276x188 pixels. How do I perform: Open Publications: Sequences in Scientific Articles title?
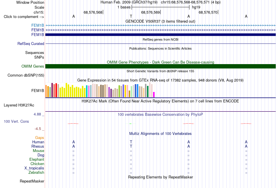(160, 48)
